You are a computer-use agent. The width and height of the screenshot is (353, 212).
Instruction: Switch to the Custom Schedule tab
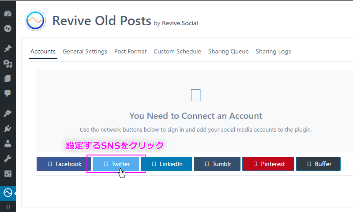coord(177,52)
